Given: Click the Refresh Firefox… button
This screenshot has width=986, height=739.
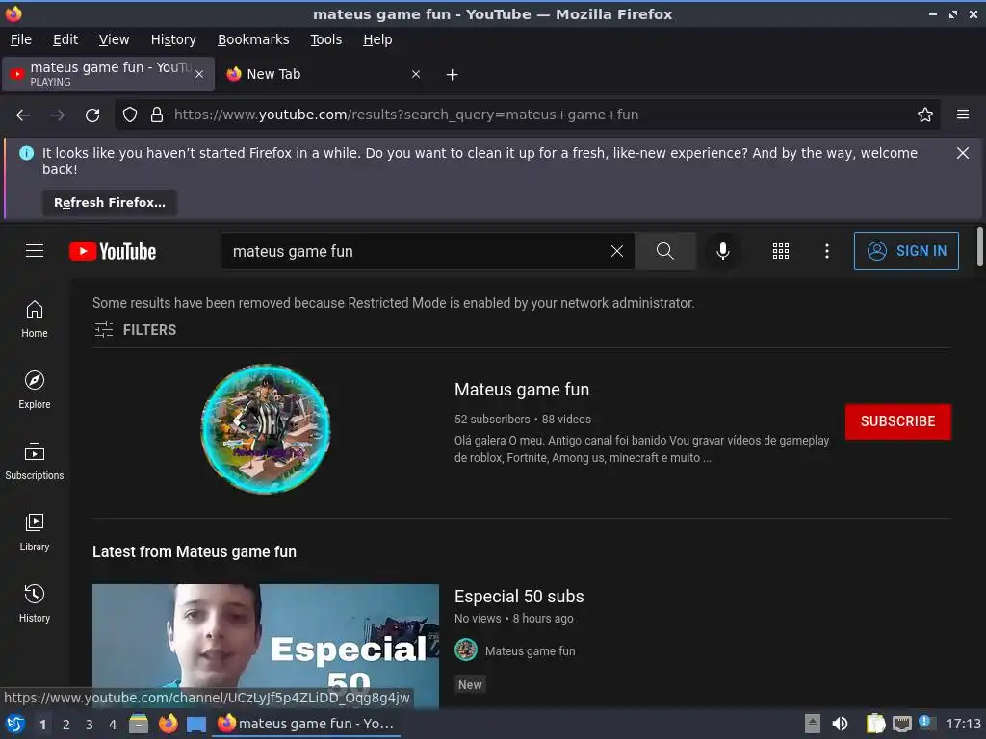Looking at the screenshot, I should (110, 203).
